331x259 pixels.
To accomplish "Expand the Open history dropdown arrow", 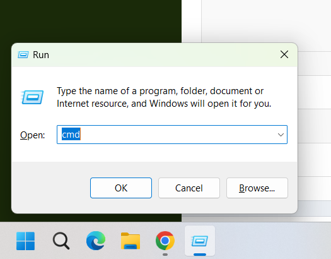I will click(x=281, y=135).
